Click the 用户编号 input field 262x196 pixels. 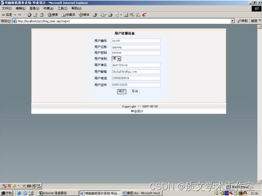136,41
